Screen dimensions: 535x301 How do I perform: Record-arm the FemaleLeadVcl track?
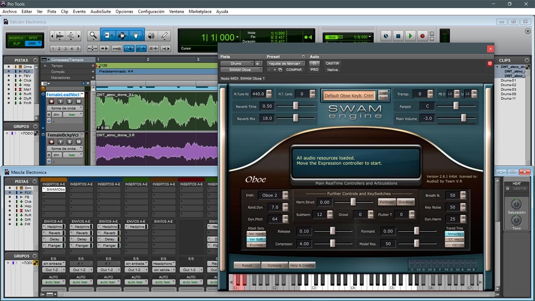(51, 102)
